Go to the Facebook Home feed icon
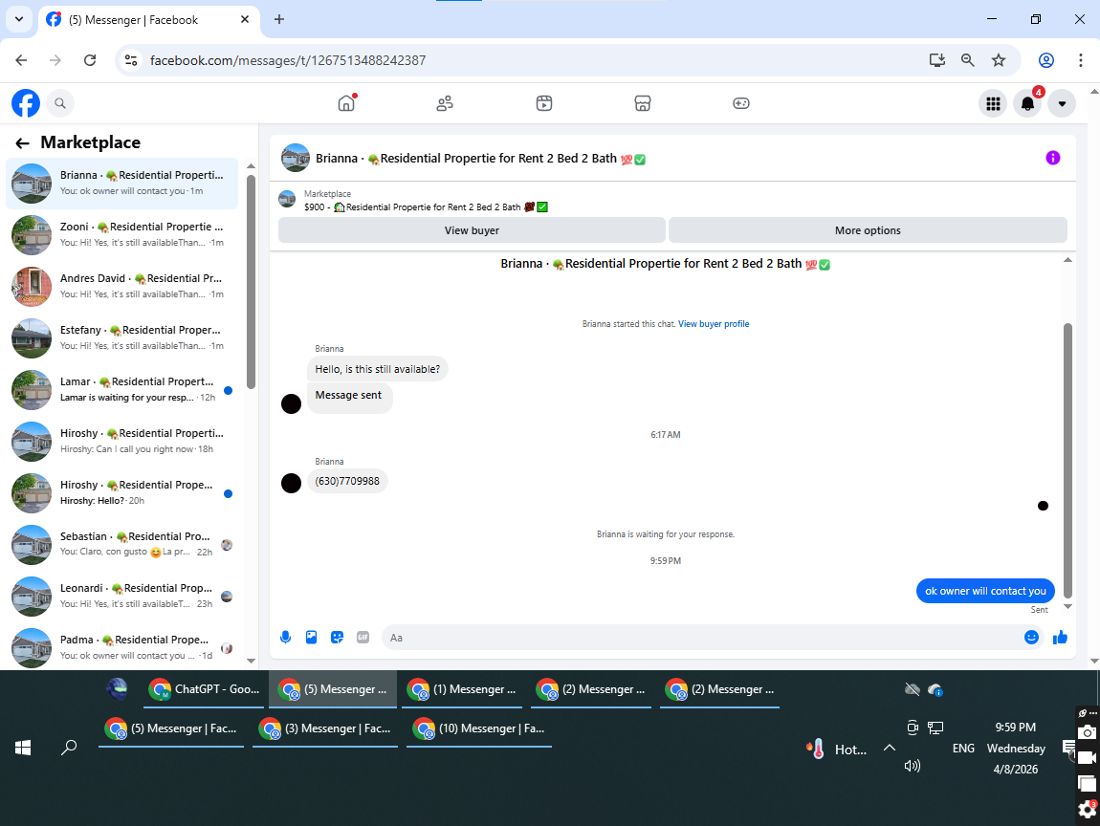 [346, 103]
